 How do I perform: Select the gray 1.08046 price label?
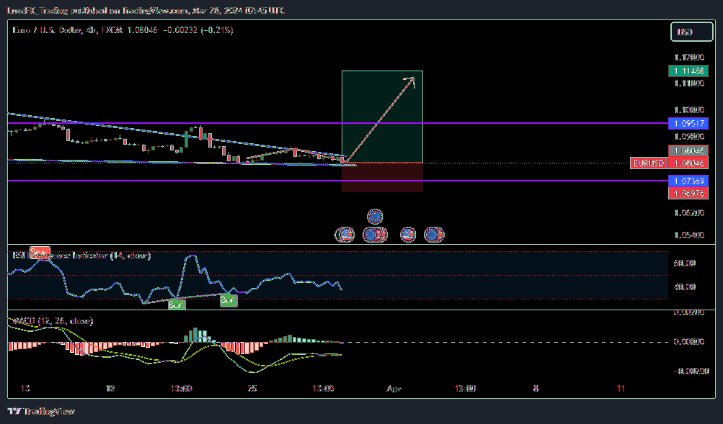click(688, 150)
